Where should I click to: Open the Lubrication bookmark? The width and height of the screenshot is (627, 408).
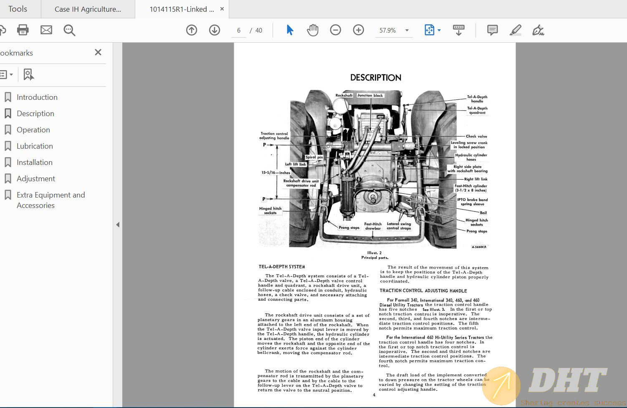[35, 146]
